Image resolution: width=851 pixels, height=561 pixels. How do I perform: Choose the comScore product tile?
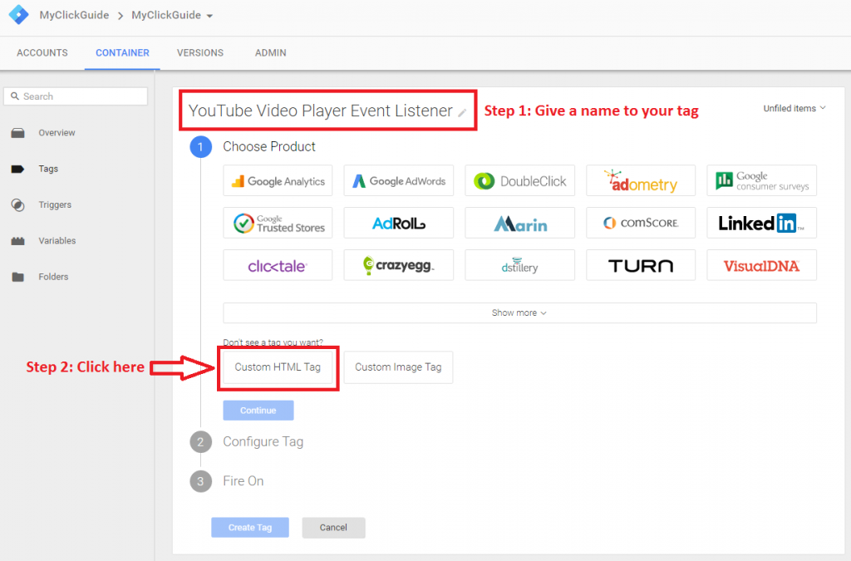coord(641,223)
